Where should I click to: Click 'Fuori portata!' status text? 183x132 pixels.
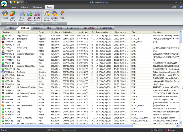click(x=69, y=130)
